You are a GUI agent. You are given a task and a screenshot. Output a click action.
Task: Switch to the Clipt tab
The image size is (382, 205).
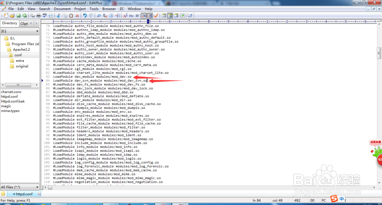(24, 23)
